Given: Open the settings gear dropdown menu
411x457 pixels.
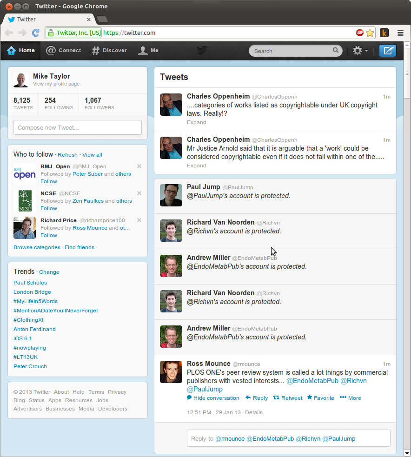Looking at the screenshot, I should point(360,51).
